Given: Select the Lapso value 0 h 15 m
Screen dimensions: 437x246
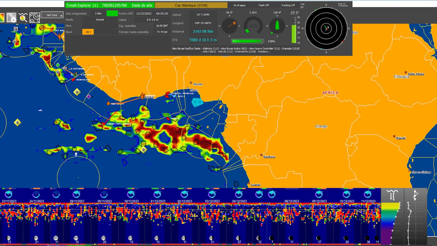Looking at the screenshot, I should pos(152,20).
